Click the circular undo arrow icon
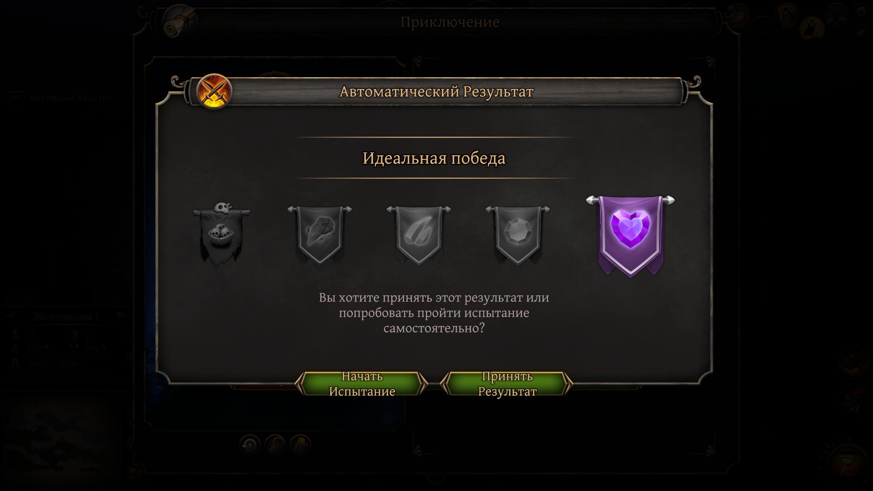 click(x=250, y=445)
